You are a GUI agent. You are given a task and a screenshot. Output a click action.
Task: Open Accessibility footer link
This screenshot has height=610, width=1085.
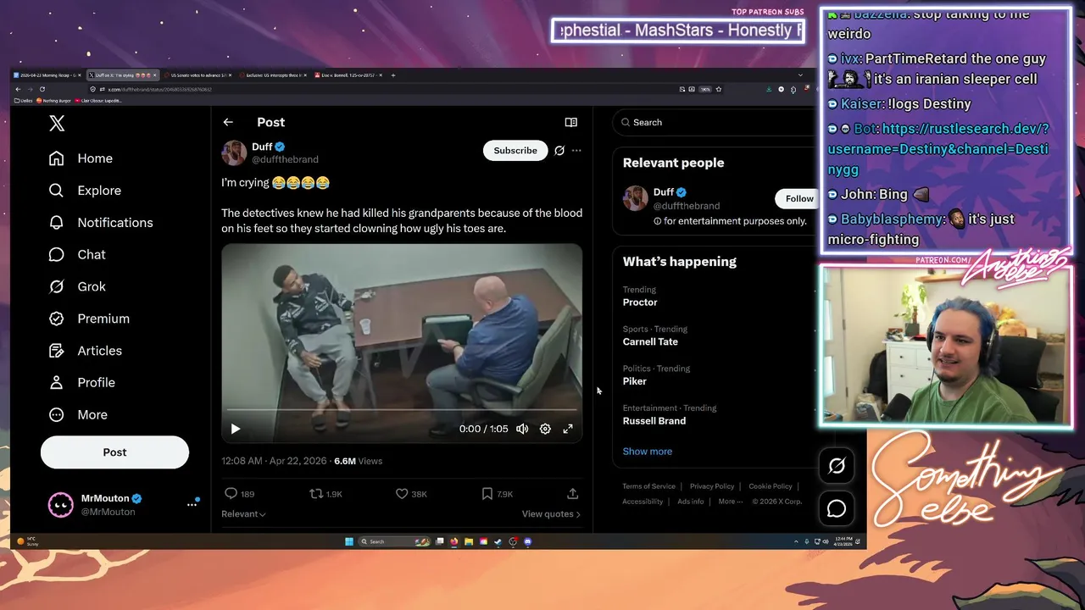643,502
